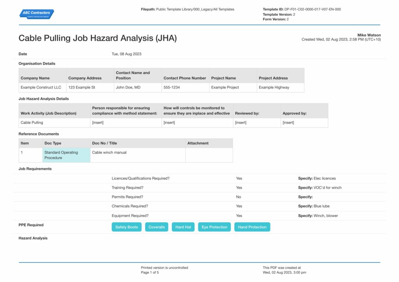Click the empty Specify field for Permits
The height and width of the screenshot is (282, 399).
tap(305, 197)
